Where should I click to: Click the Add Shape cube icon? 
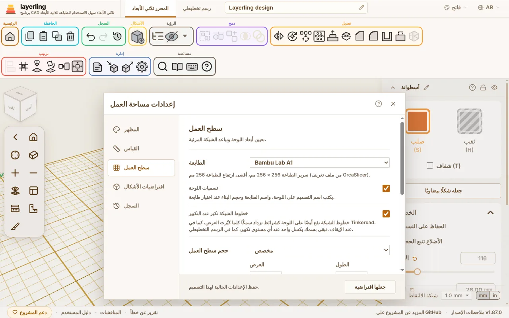pyautogui.click(x=138, y=36)
